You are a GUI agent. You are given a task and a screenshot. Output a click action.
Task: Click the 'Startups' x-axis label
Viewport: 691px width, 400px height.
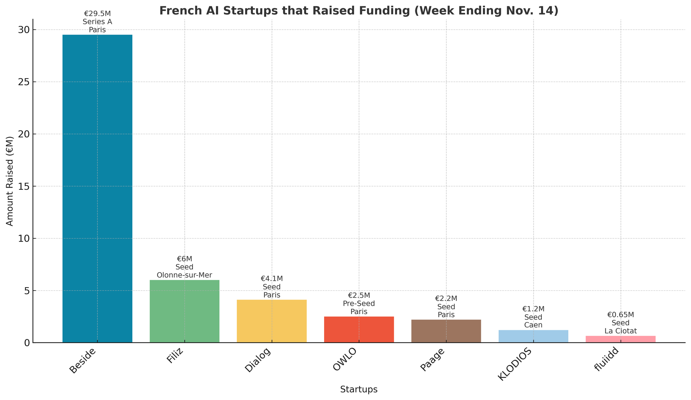pos(359,390)
